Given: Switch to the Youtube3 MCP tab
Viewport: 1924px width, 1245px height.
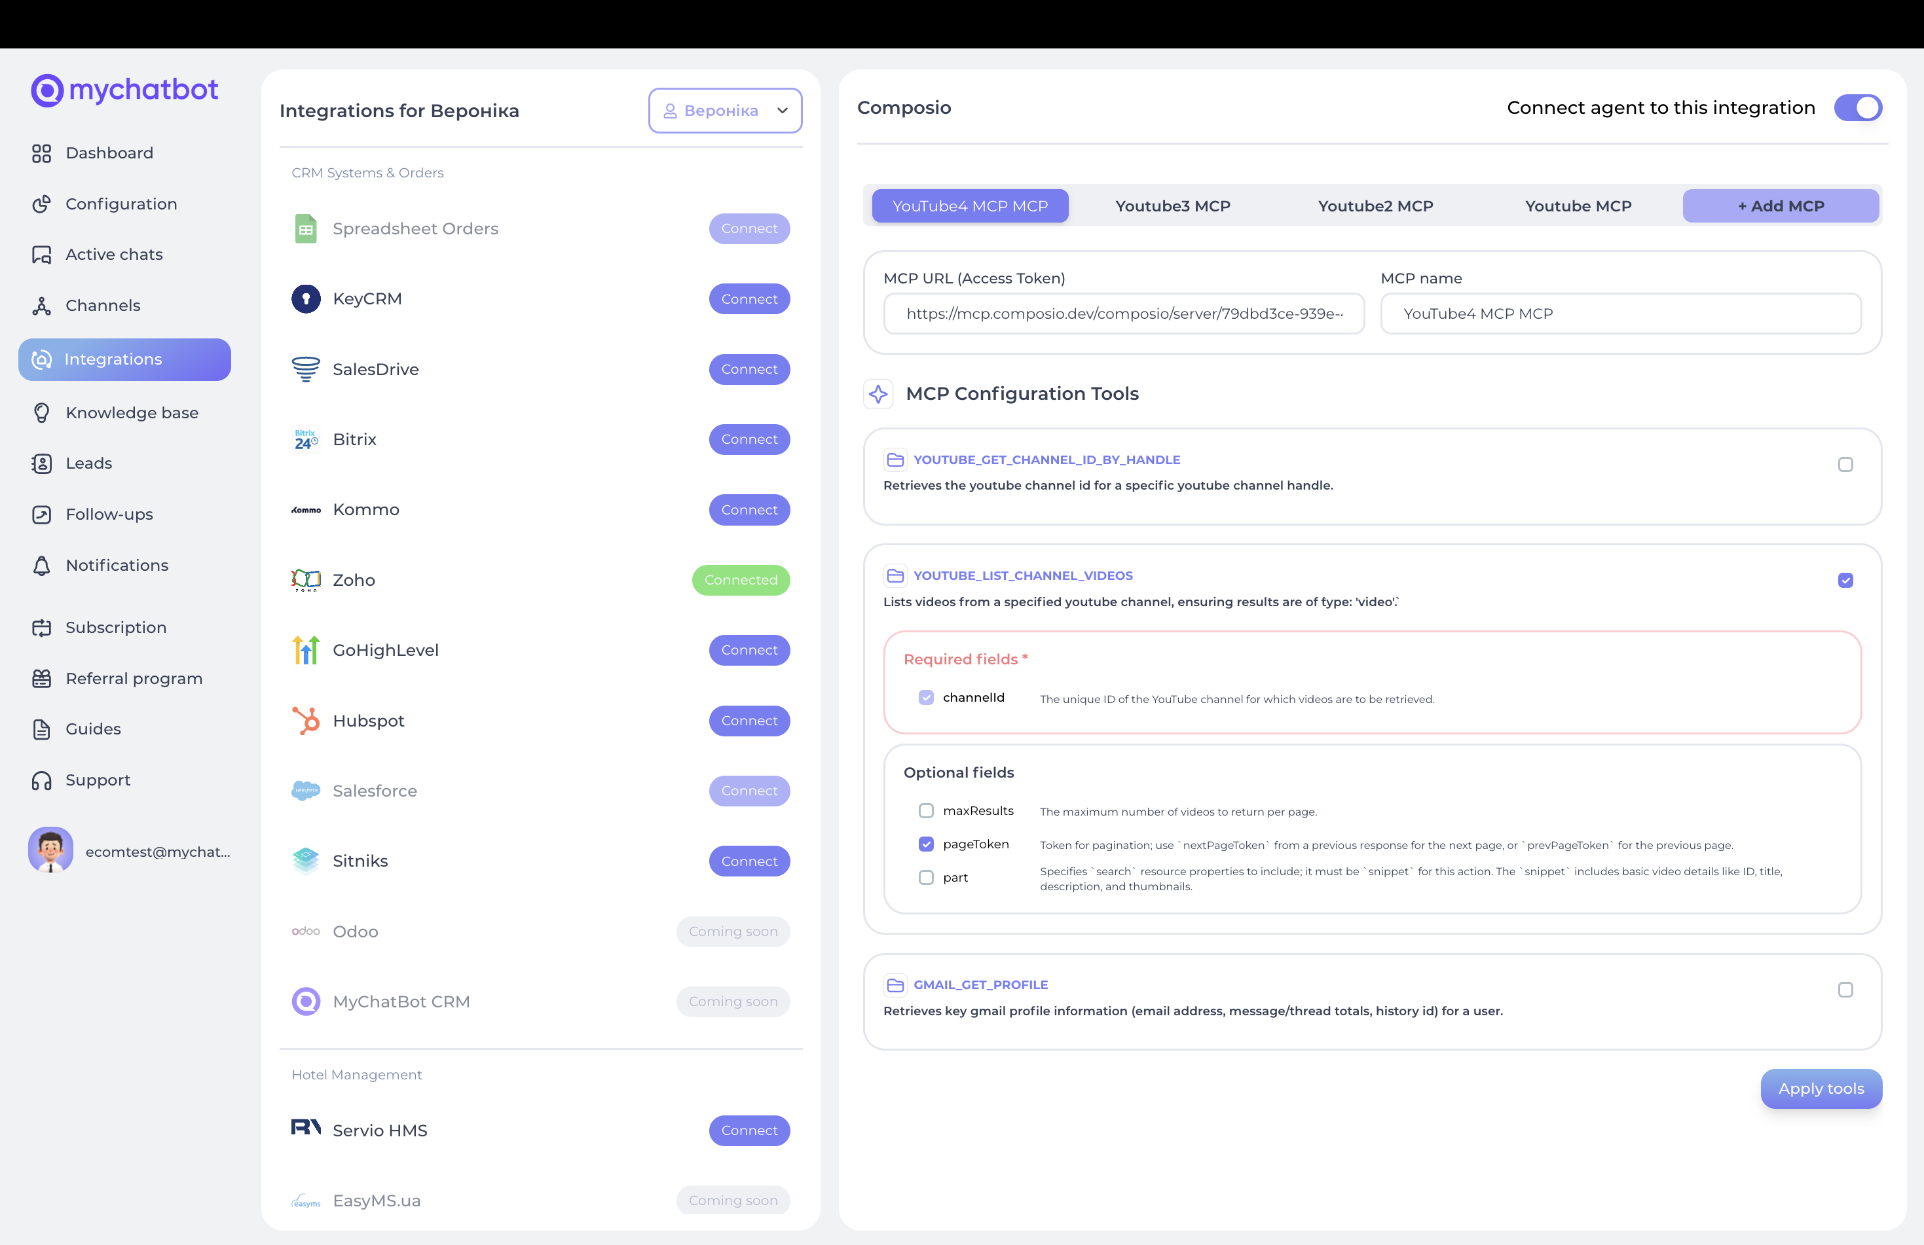Looking at the screenshot, I should pyautogui.click(x=1172, y=206).
